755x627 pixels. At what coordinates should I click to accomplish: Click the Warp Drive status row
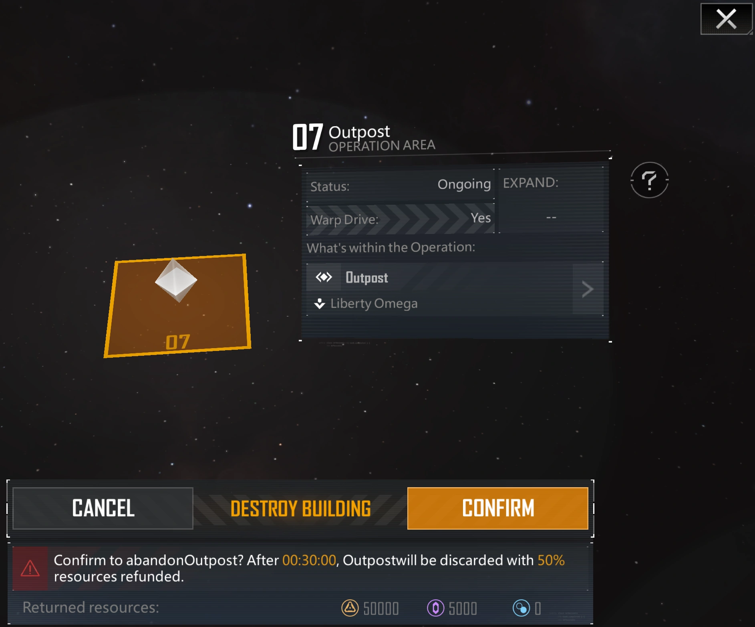pos(401,219)
